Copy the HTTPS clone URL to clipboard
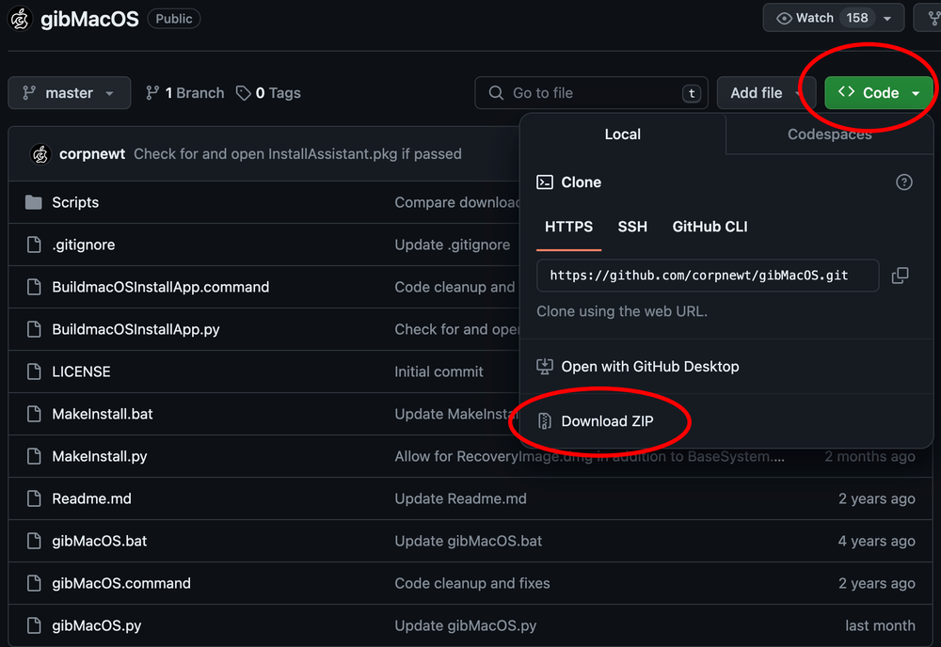 (900, 276)
